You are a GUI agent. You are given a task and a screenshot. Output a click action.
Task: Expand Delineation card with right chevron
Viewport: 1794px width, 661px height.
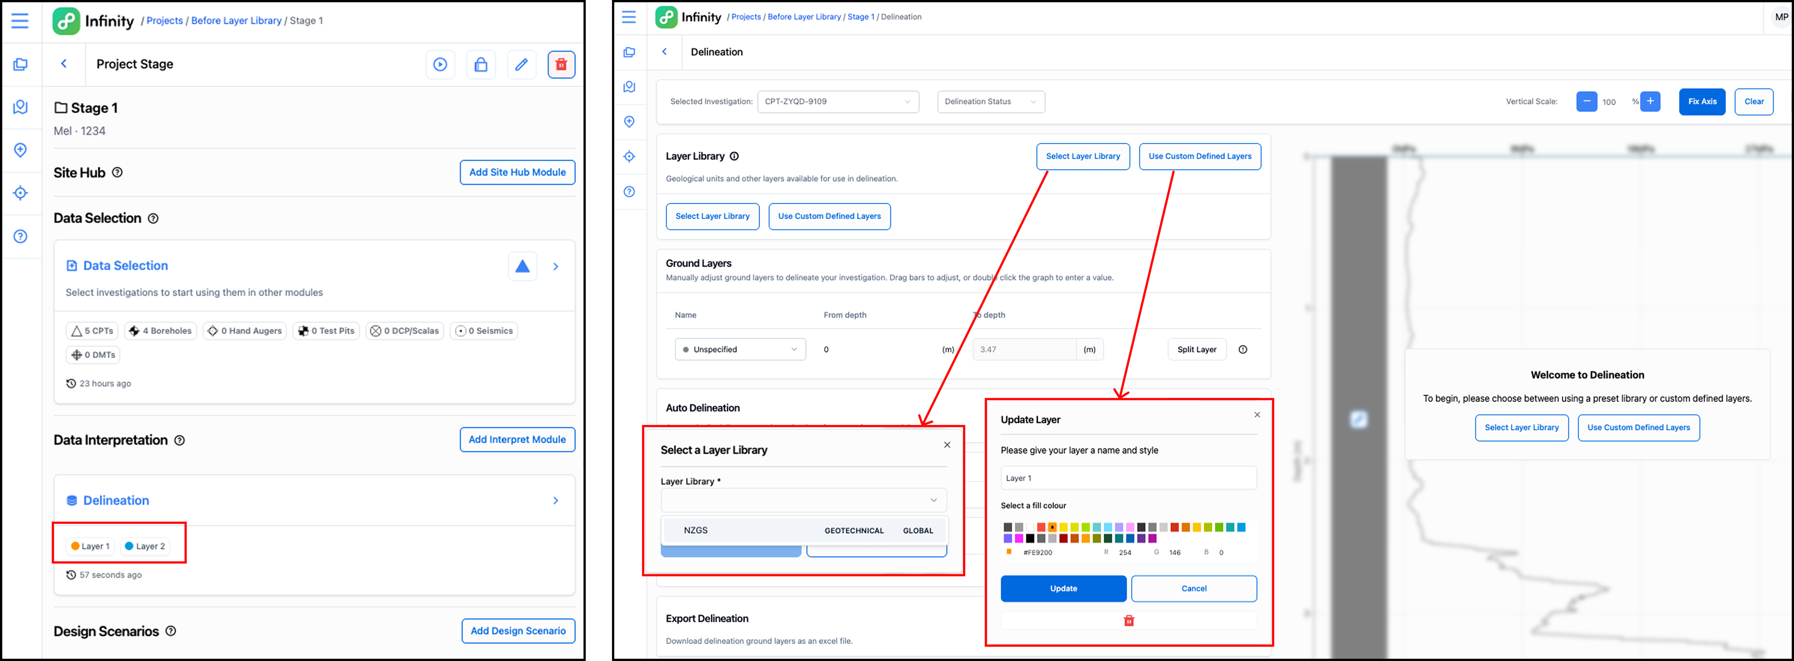tap(556, 501)
